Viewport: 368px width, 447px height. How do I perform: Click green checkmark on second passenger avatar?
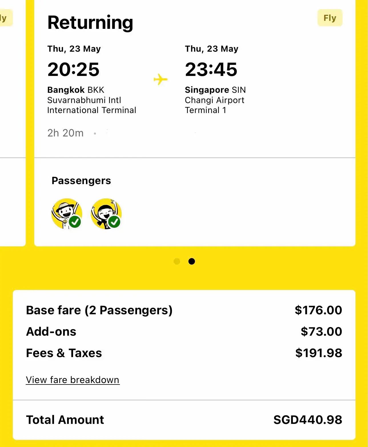[x=114, y=222]
